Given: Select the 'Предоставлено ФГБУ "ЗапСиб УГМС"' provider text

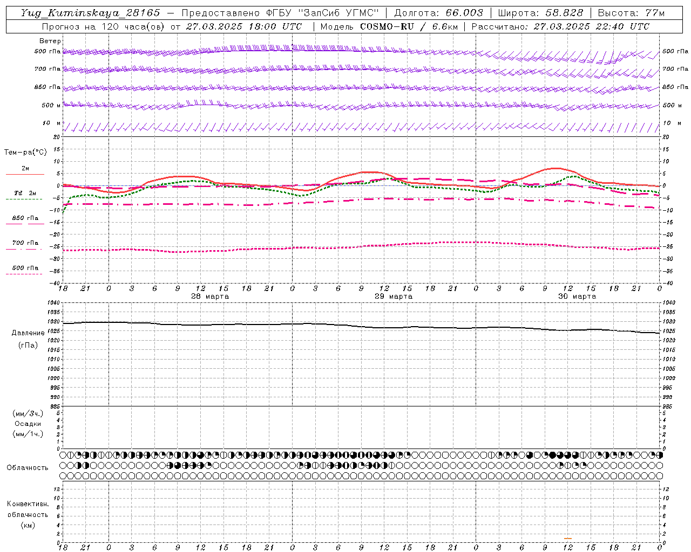Looking at the screenshot, I should [x=280, y=13].
